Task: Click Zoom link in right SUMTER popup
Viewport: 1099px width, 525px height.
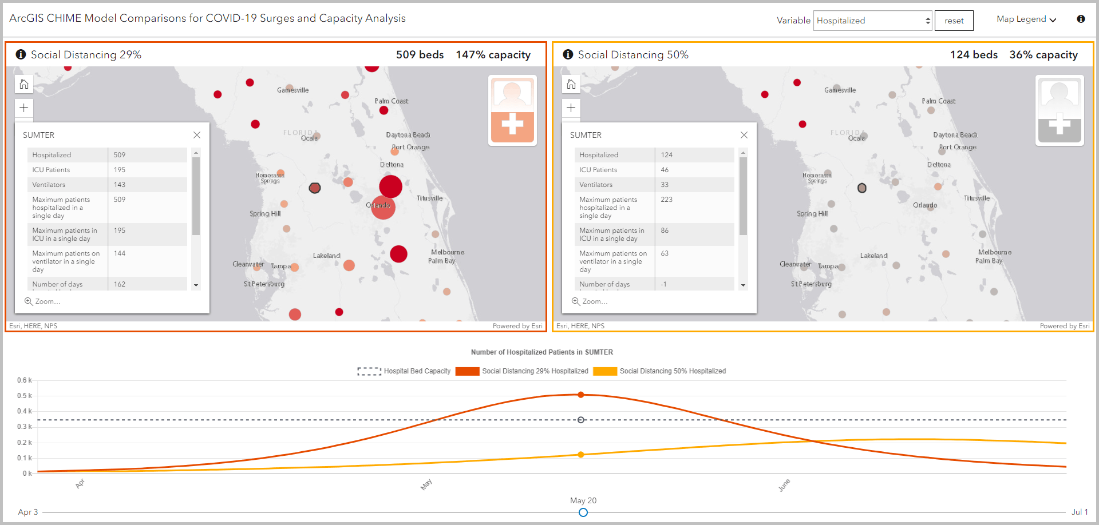Action: [x=590, y=301]
